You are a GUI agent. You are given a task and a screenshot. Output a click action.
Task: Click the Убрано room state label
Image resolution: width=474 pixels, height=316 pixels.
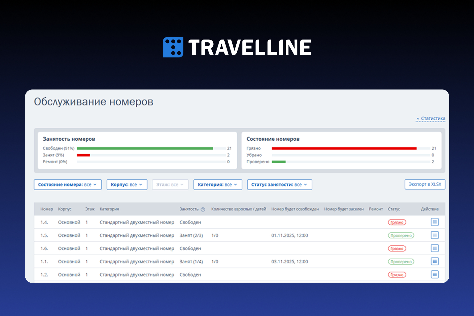(254, 155)
